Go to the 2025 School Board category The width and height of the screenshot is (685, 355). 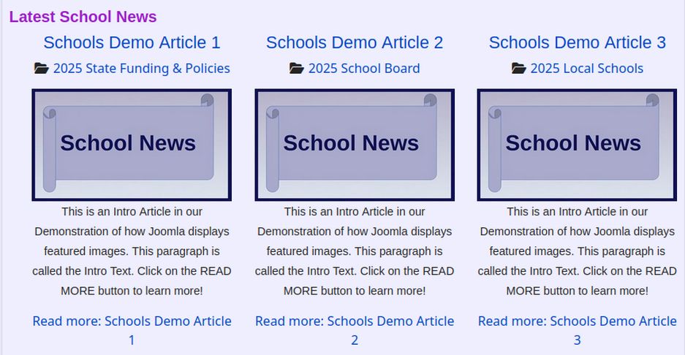[363, 69]
